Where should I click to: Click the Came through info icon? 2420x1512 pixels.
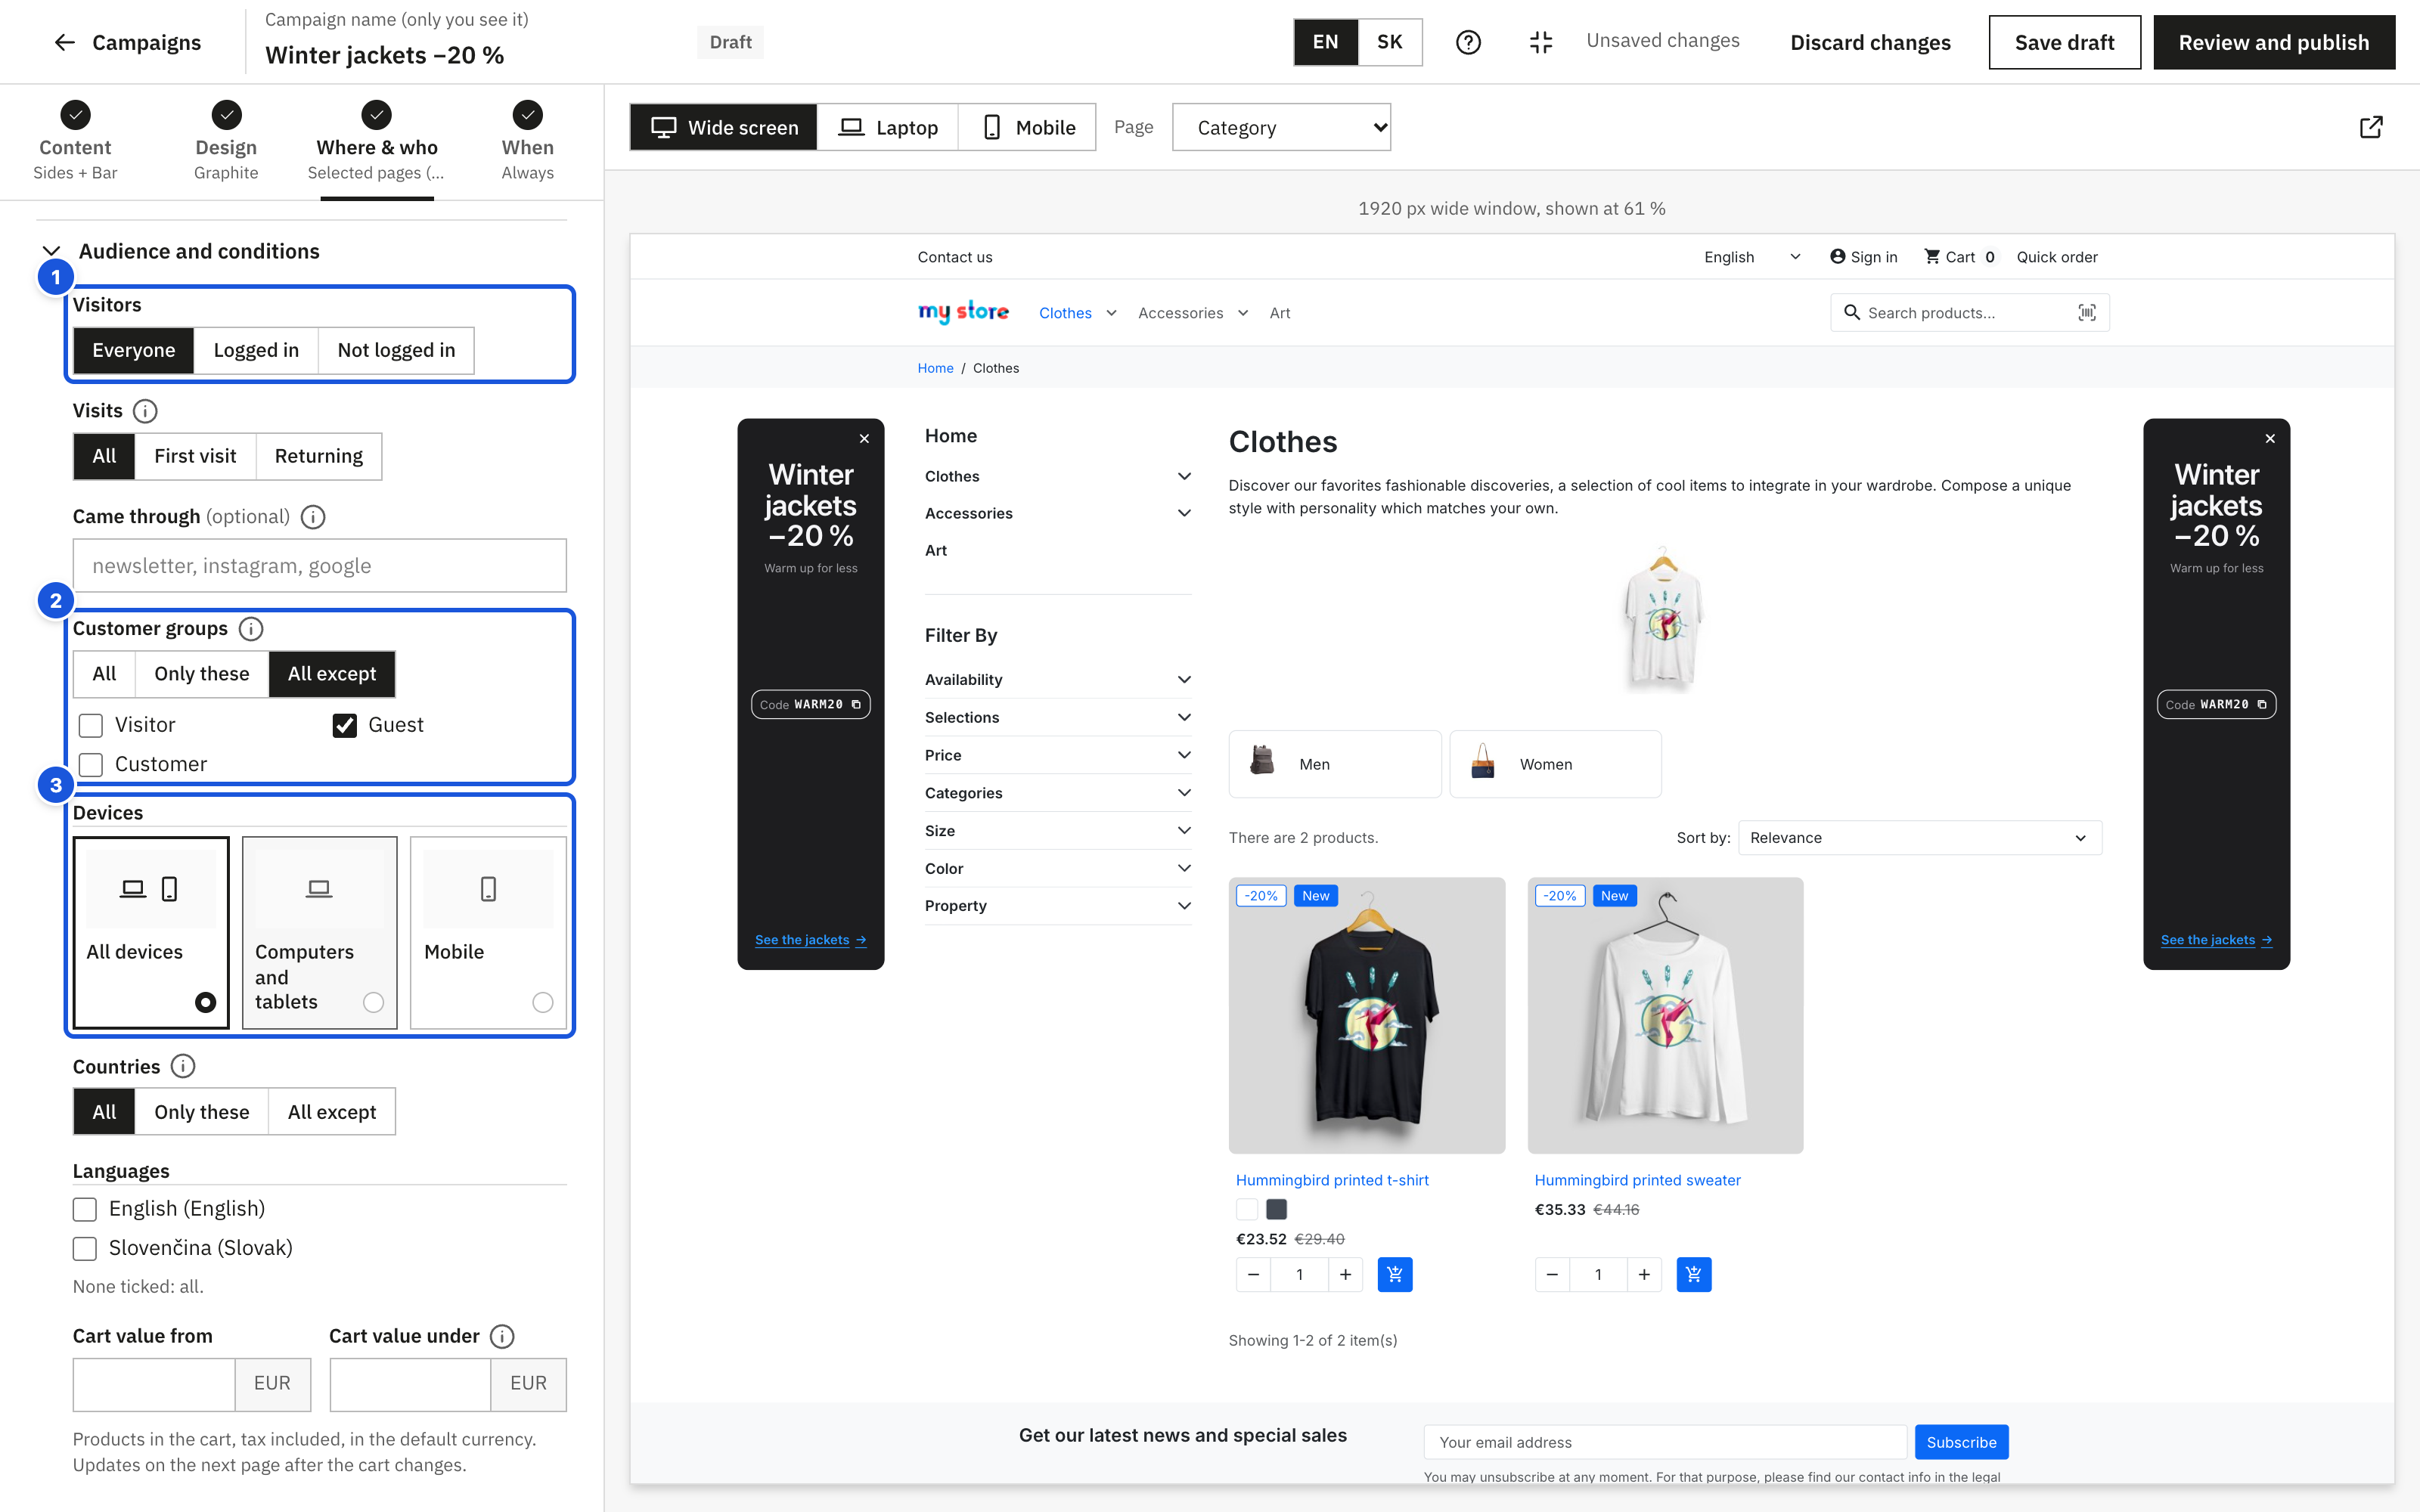click(313, 517)
